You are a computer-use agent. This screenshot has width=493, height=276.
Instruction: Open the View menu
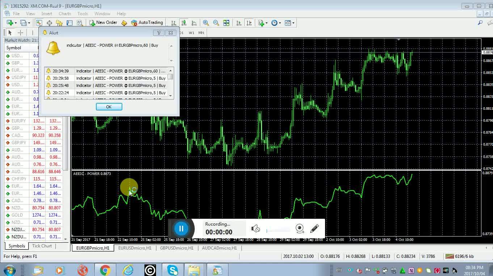pos(30,13)
